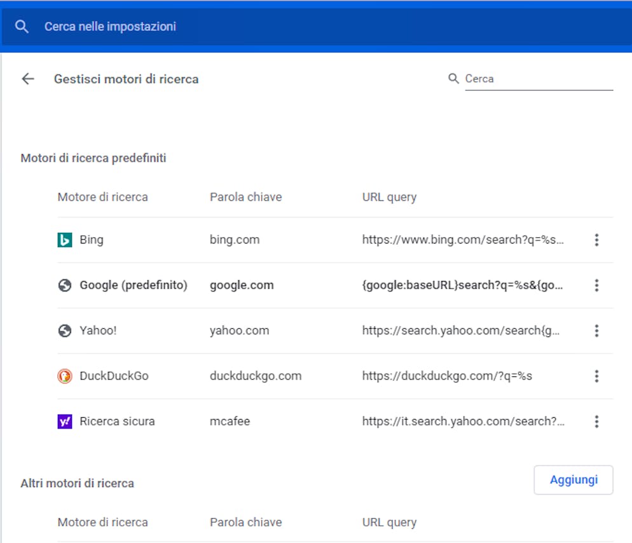Click the duckduckgo.com keyword
The width and height of the screenshot is (632, 543).
256,376
